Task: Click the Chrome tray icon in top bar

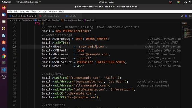Action: tap(178, 2)
